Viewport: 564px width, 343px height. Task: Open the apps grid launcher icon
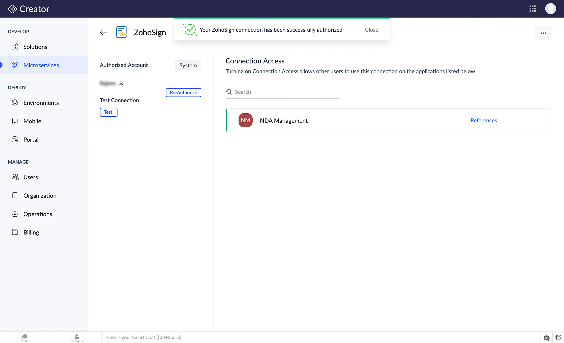pos(532,9)
